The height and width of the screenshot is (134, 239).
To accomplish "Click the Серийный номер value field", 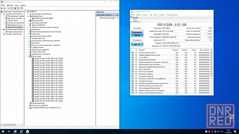I will 173,31.
